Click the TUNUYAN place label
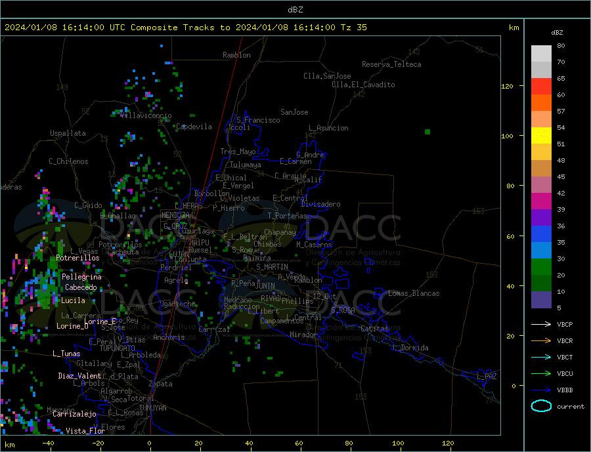 click(x=152, y=408)
